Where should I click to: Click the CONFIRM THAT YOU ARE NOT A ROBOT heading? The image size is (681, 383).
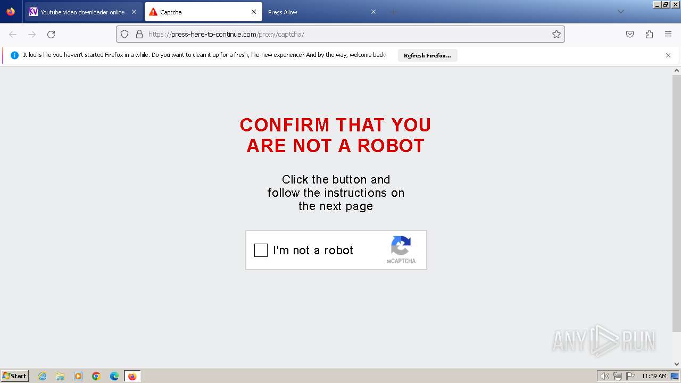(335, 135)
